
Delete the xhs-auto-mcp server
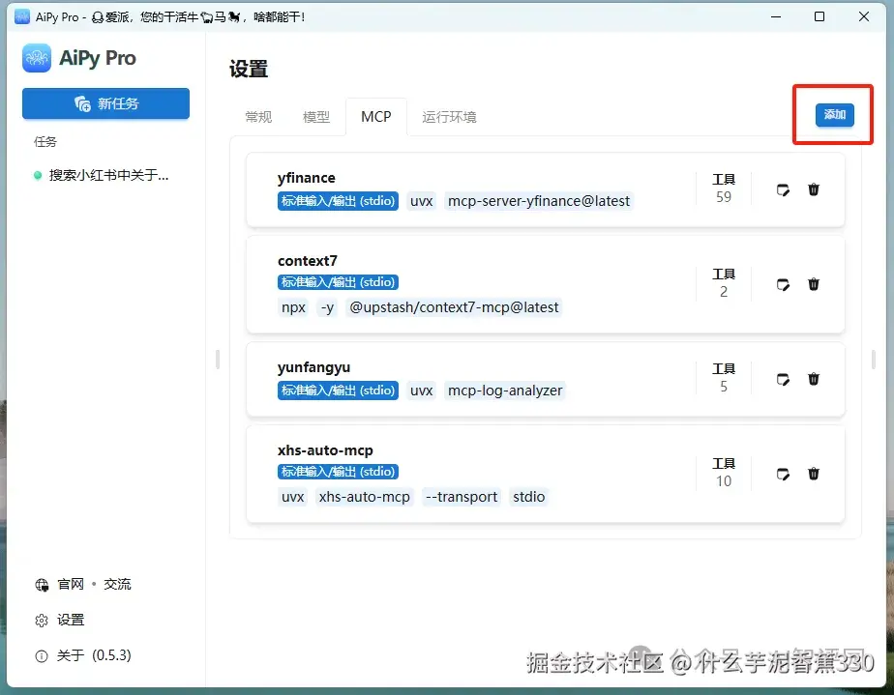tap(814, 474)
